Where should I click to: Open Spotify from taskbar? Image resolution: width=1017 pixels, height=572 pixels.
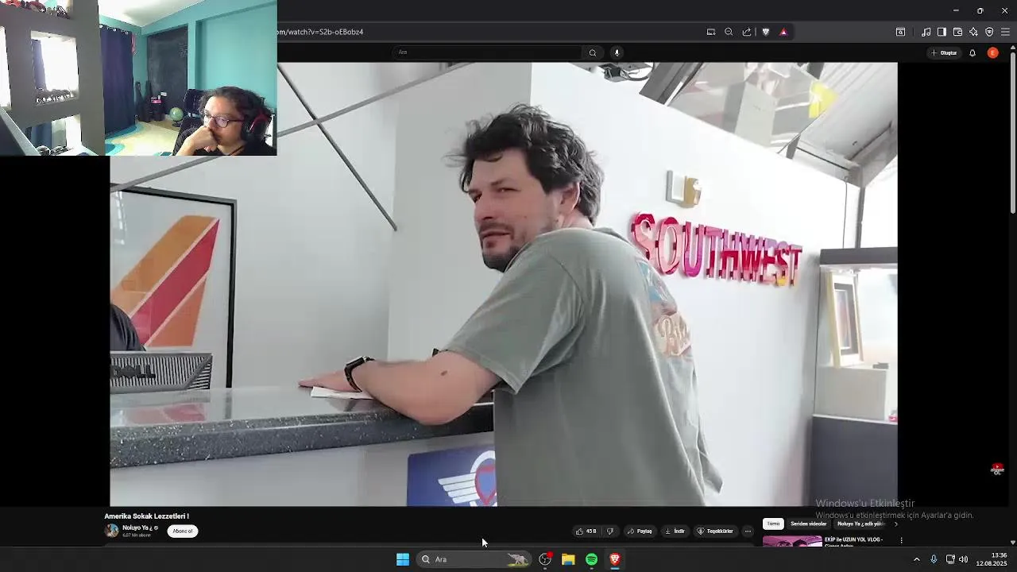tap(591, 559)
